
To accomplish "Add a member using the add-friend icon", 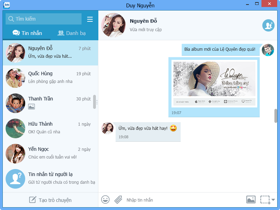I will coord(268,25).
